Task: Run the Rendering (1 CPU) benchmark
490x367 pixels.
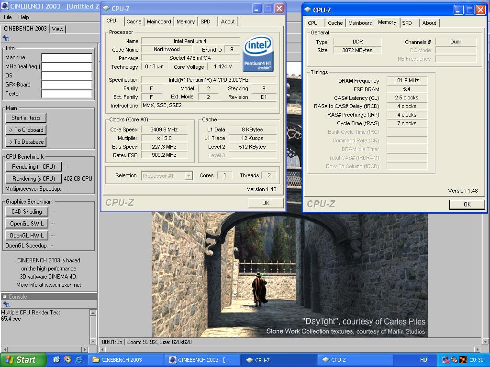Action: tap(33, 167)
